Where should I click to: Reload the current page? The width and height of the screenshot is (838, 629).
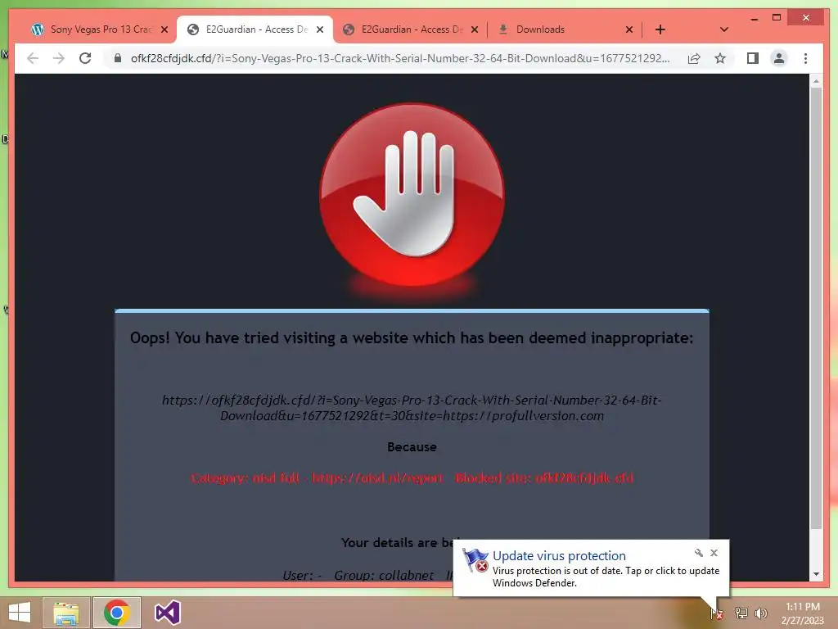85,58
